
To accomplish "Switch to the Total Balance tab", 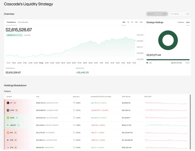I will [x=11, y=22].
